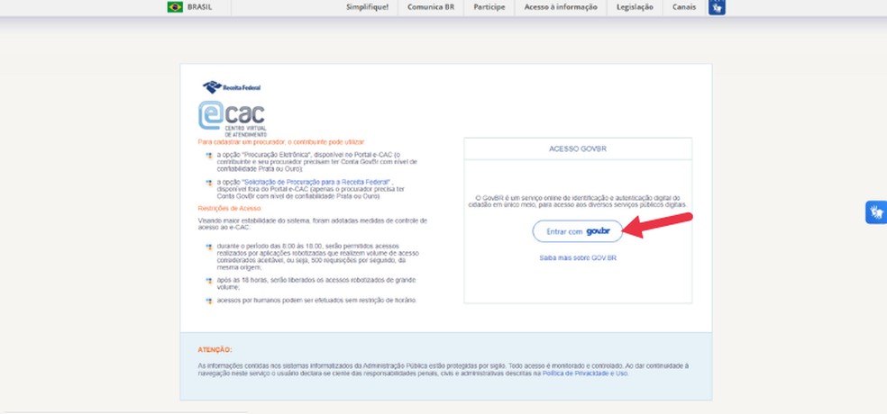Click bullet icon beside 'Solicitação de Procuração' option
The height and width of the screenshot is (414, 887).
tap(209, 183)
